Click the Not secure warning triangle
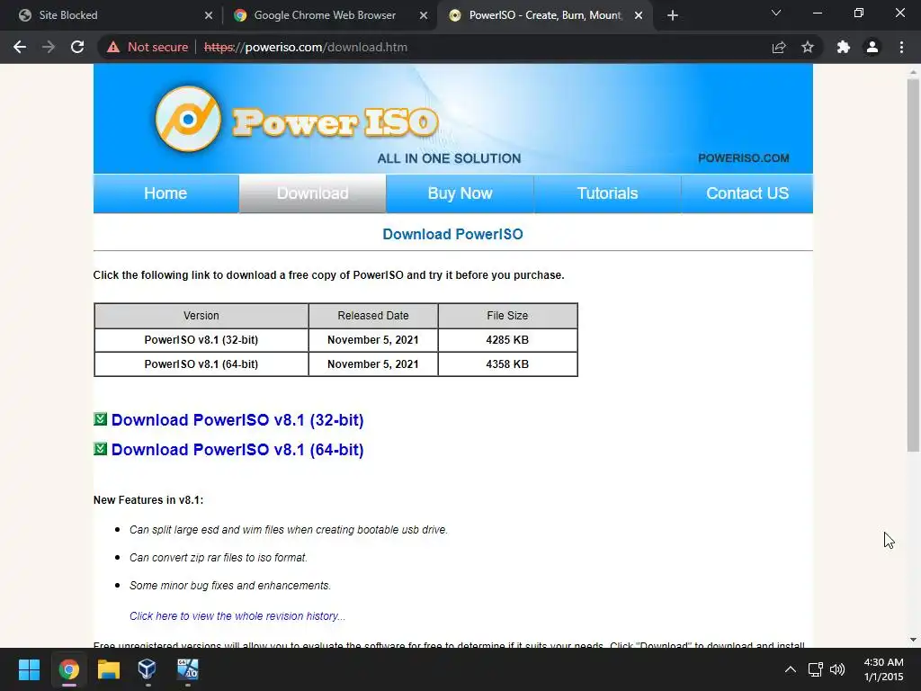Viewport: 921px width, 691px height. pos(113,47)
